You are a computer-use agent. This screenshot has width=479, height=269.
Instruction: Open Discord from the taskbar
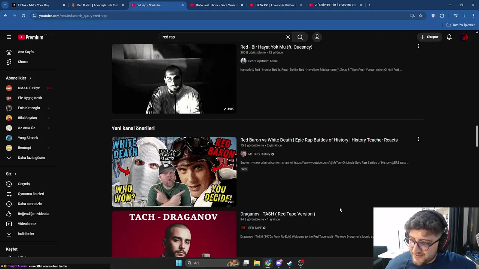point(278,263)
